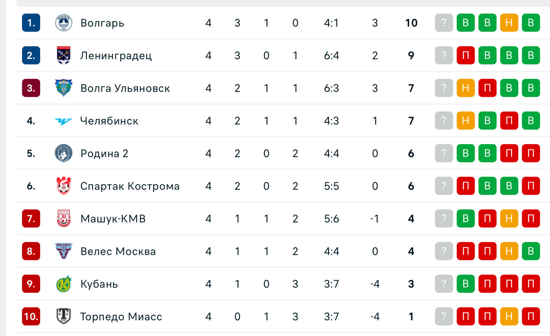Open the Кубань team name link
Viewport: 550px width, 336px height.
point(99,284)
